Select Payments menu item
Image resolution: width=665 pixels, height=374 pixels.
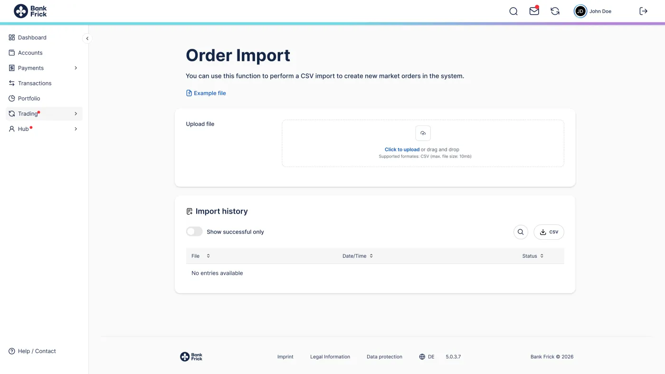[31, 68]
